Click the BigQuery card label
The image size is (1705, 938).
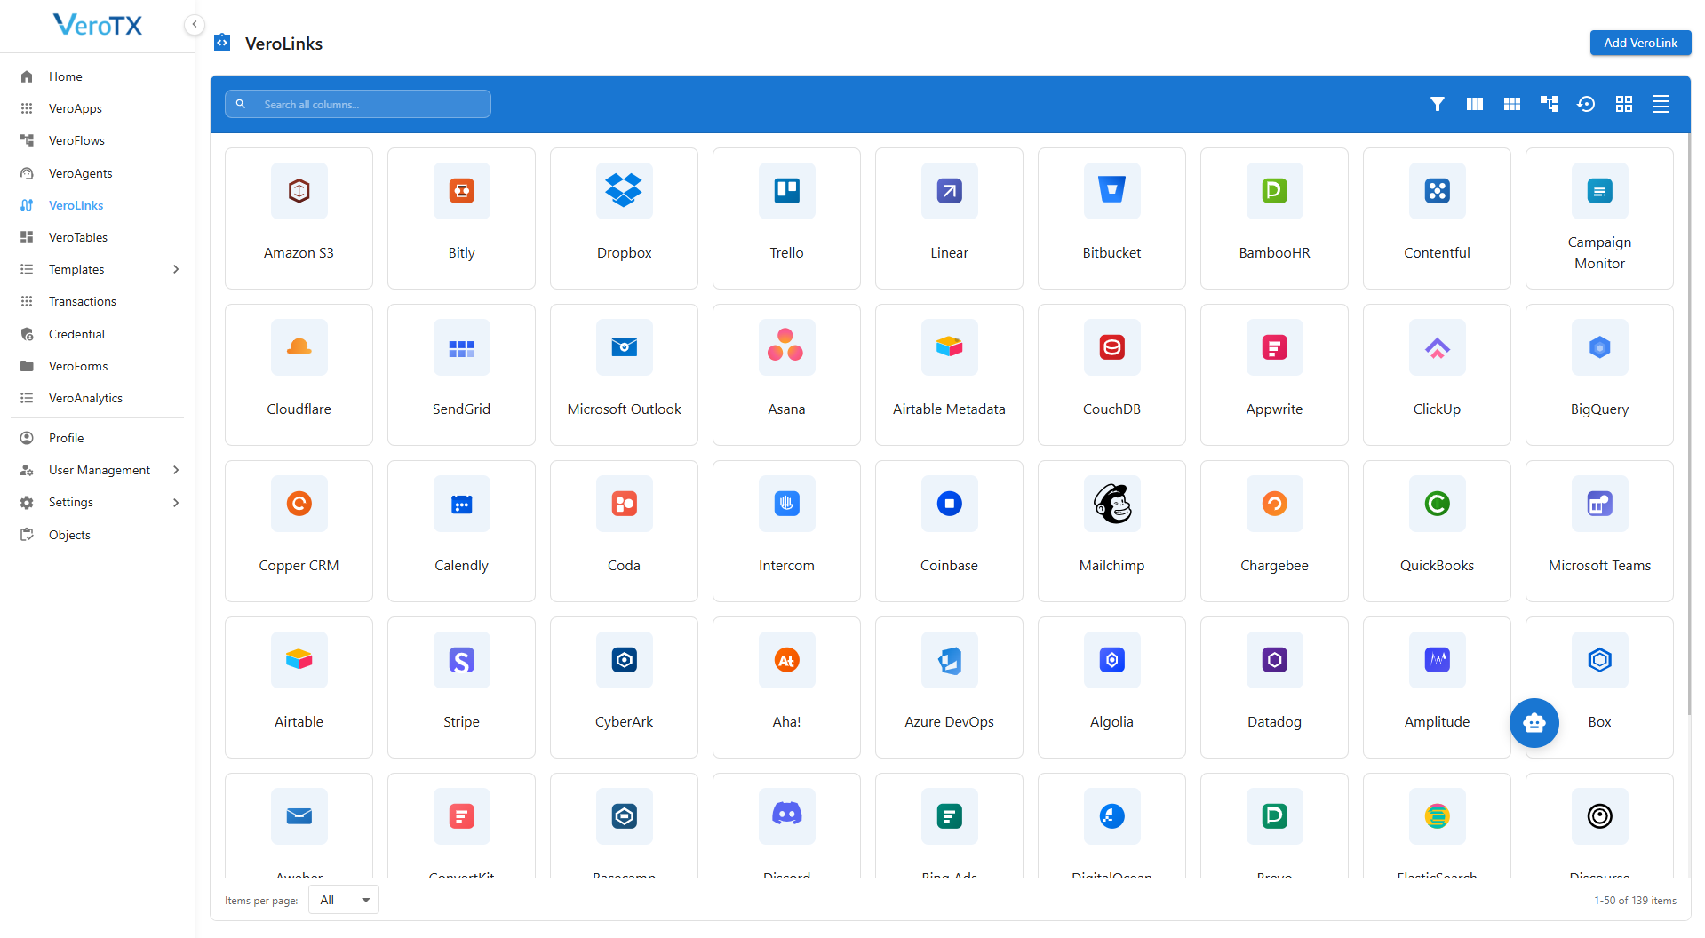point(1599,409)
